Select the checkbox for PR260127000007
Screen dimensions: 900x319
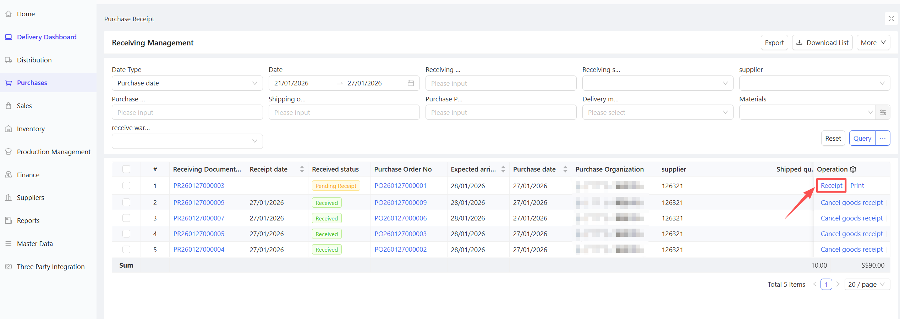tap(126, 218)
